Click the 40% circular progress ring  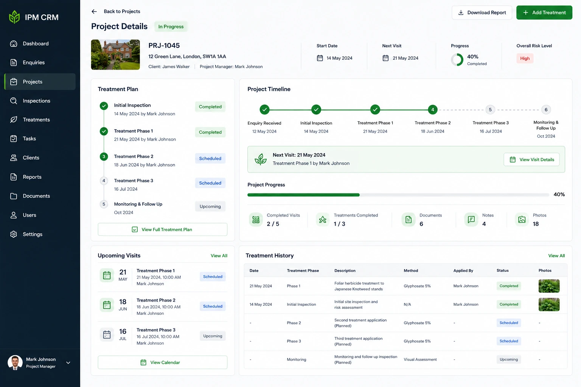(457, 60)
